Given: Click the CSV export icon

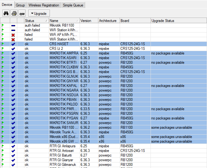Looking at the screenshot, I should tap(22, 13).
